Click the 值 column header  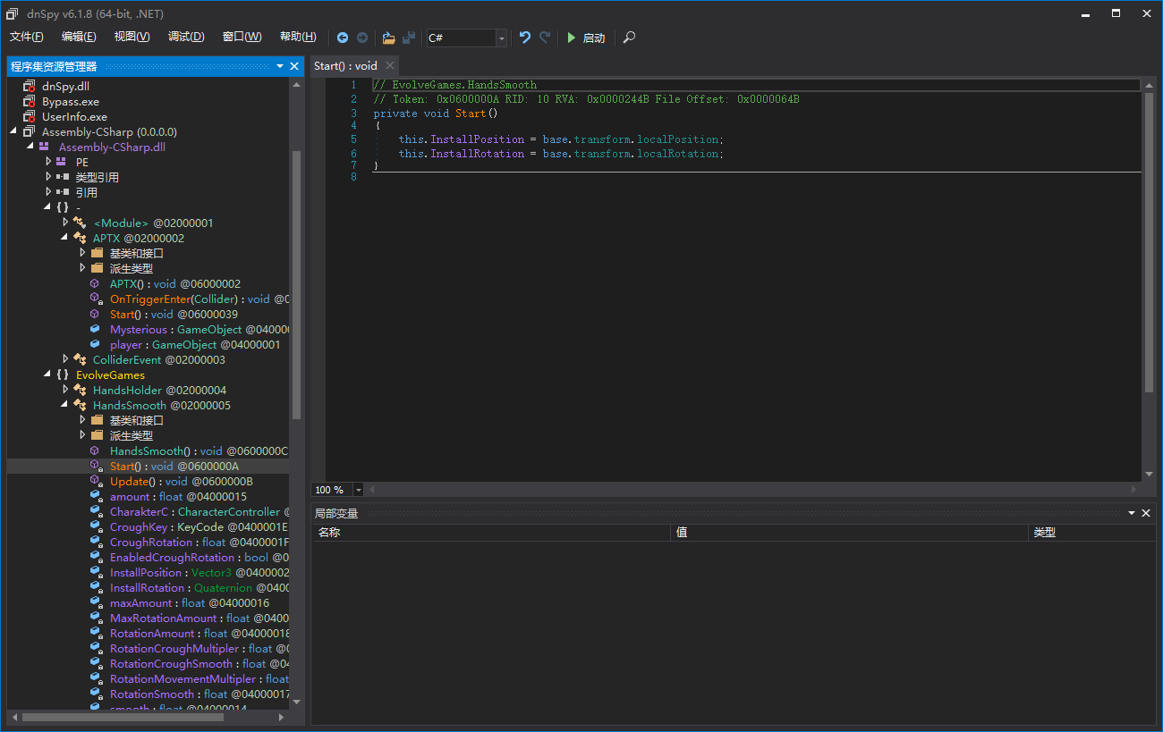[849, 532]
